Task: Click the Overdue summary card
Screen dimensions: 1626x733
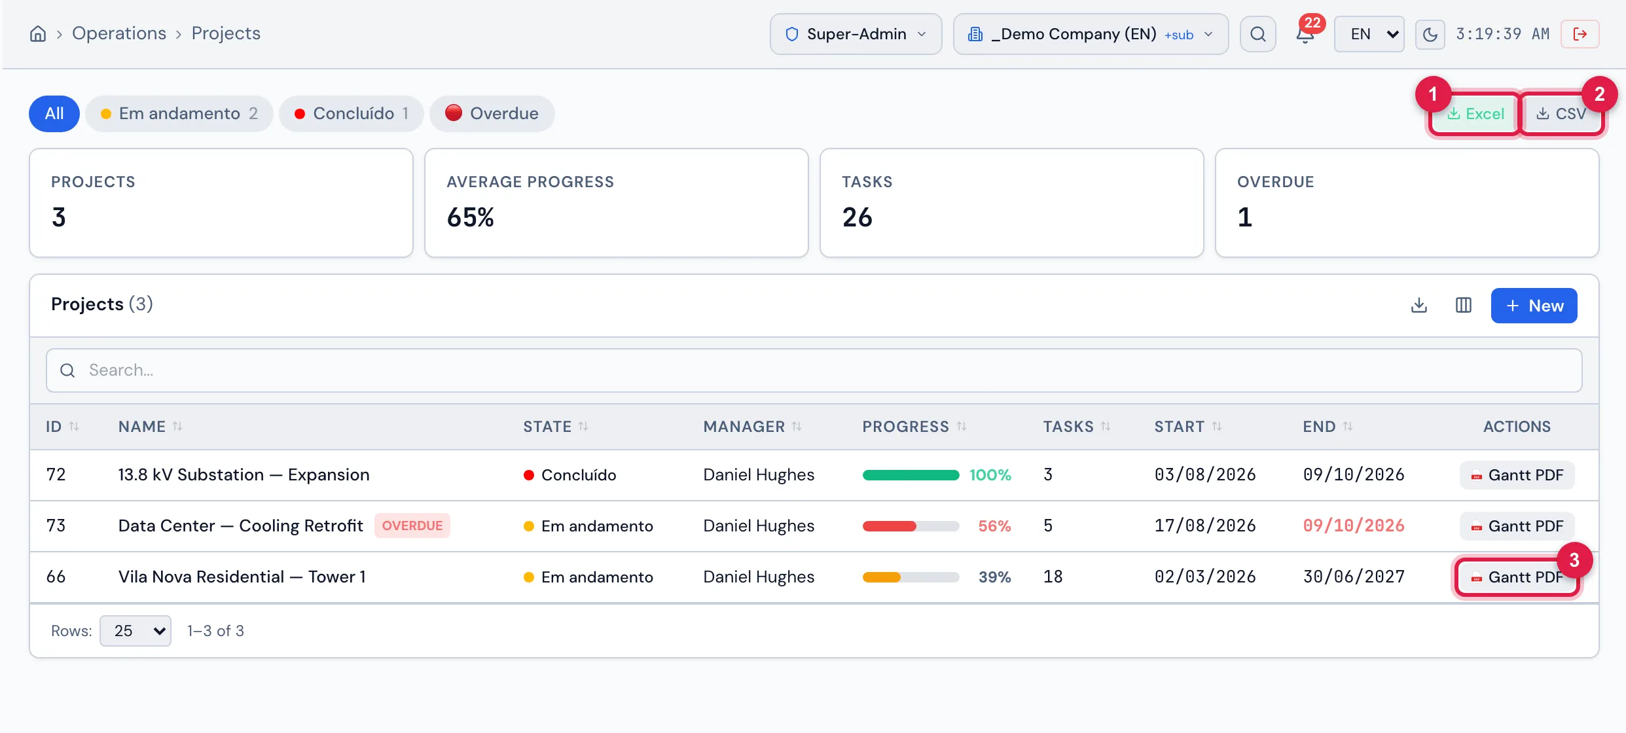Action: (1407, 203)
